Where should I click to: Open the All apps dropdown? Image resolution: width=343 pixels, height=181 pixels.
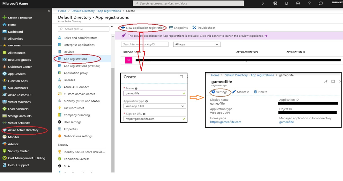click(x=197, y=44)
